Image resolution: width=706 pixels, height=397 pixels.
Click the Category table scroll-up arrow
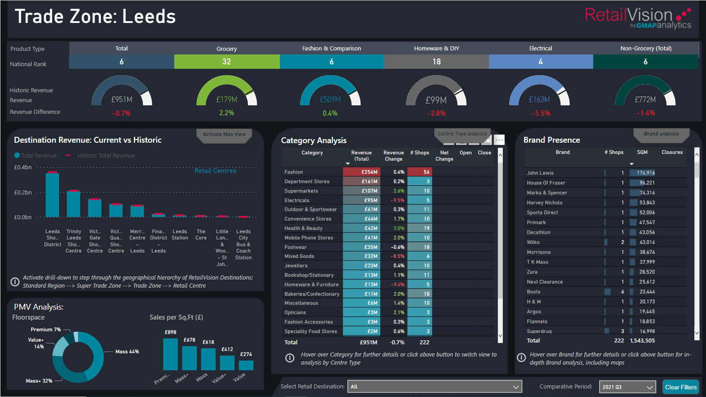coord(500,155)
